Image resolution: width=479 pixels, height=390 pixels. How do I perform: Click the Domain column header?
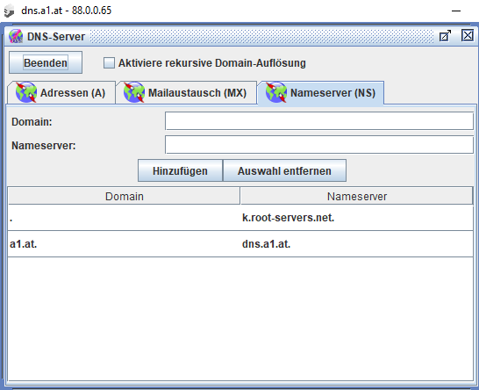tap(124, 196)
